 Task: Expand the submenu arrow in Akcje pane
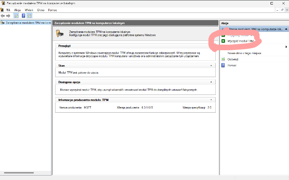(x=286, y=47)
